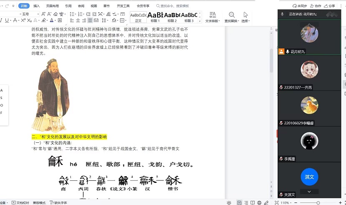The height and width of the screenshot is (205, 346).
Task: Toggle the page view mode in status bar
Action: [x=240, y=202]
